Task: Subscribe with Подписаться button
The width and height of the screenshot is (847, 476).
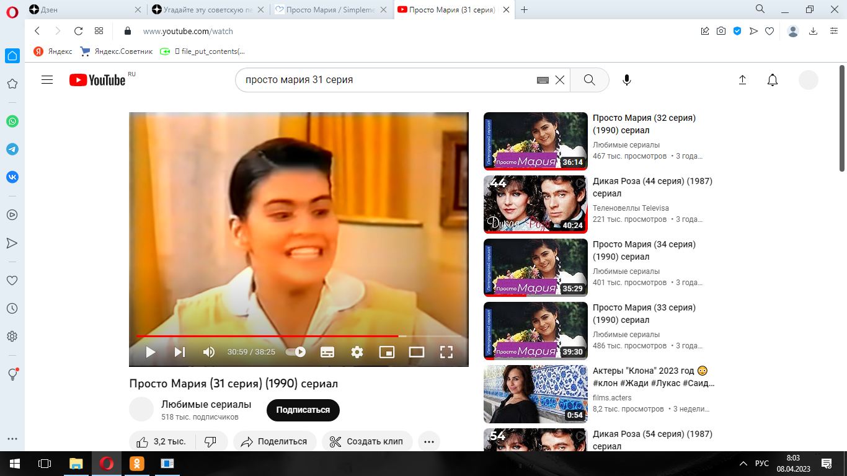Action: [x=303, y=410]
